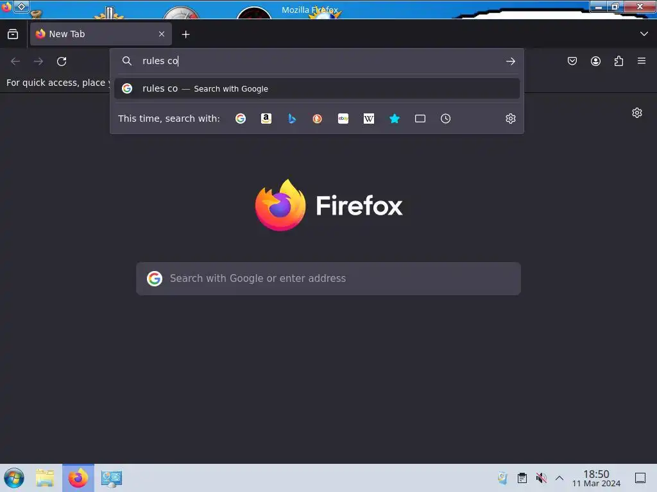The image size is (657, 492).
Task: Search history using the clock icon
Action: pos(445,119)
